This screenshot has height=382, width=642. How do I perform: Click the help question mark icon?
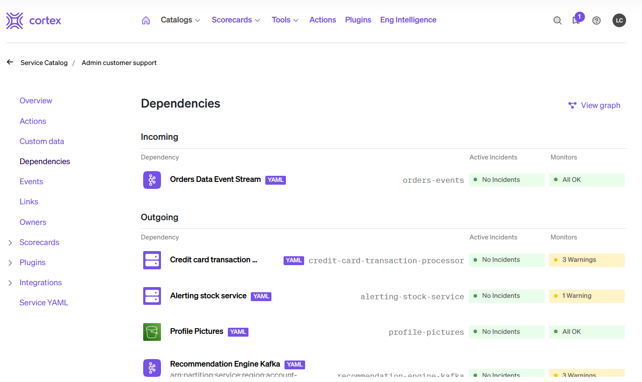click(x=596, y=20)
